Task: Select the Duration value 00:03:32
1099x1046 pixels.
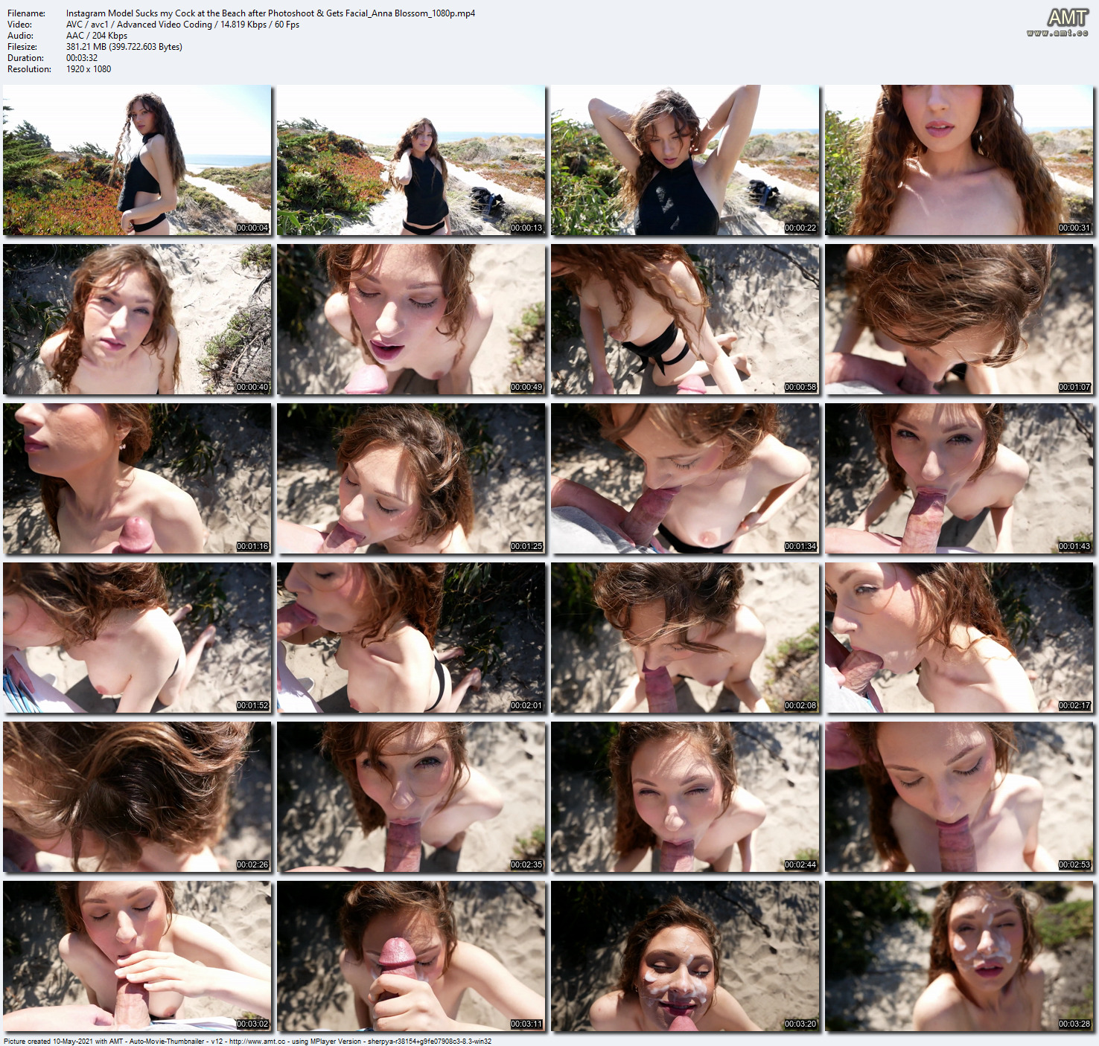Action: click(82, 58)
